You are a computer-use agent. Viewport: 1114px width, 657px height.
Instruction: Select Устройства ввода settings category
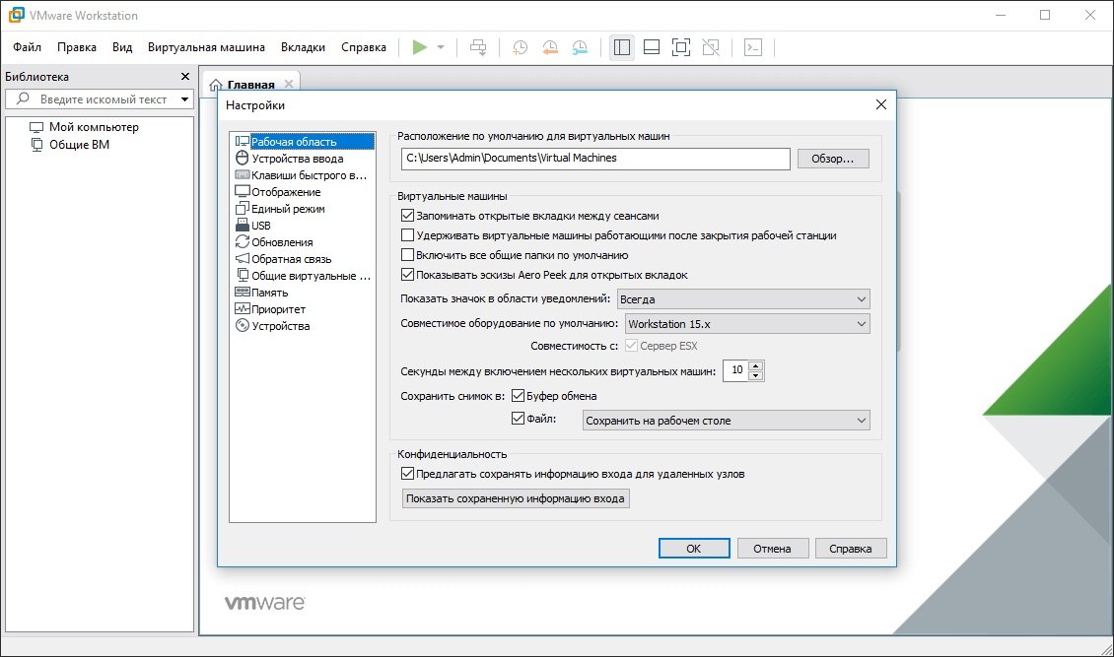tap(297, 159)
